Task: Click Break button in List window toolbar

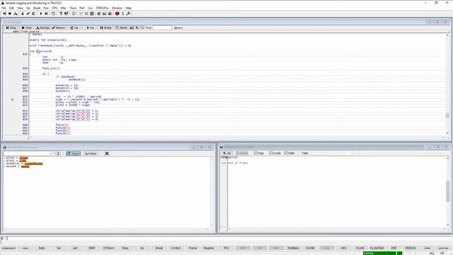Action: tap(105, 28)
